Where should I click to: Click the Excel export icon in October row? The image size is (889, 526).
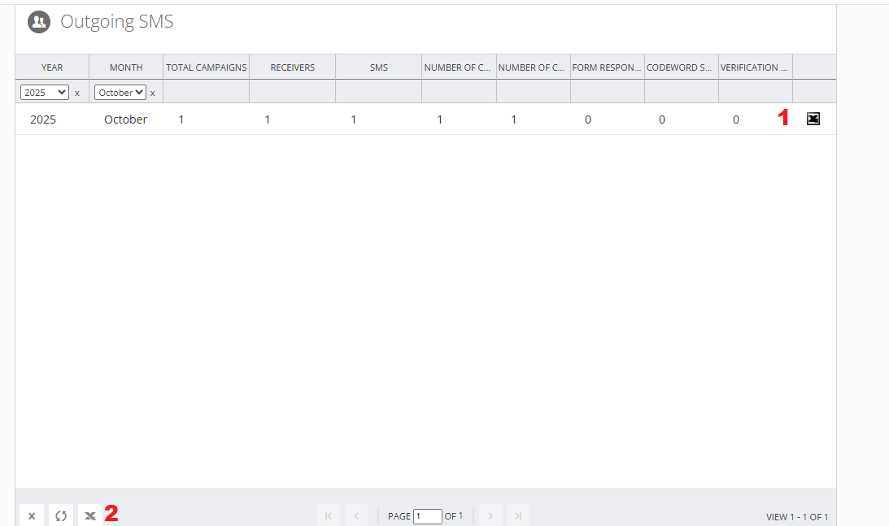pyautogui.click(x=813, y=119)
